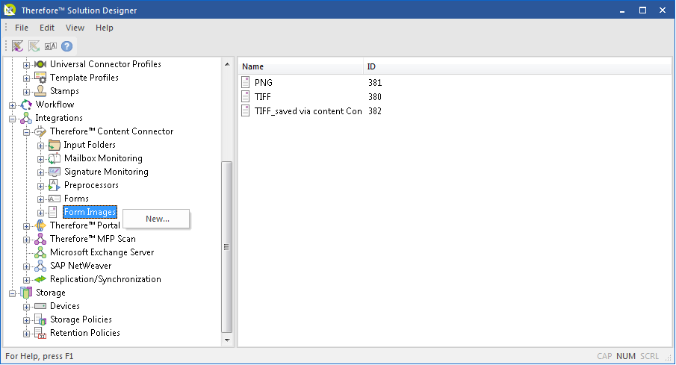The height and width of the screenshot is (365, 676).
Task: Expand the Workflow node
Action: coord(13,105)
